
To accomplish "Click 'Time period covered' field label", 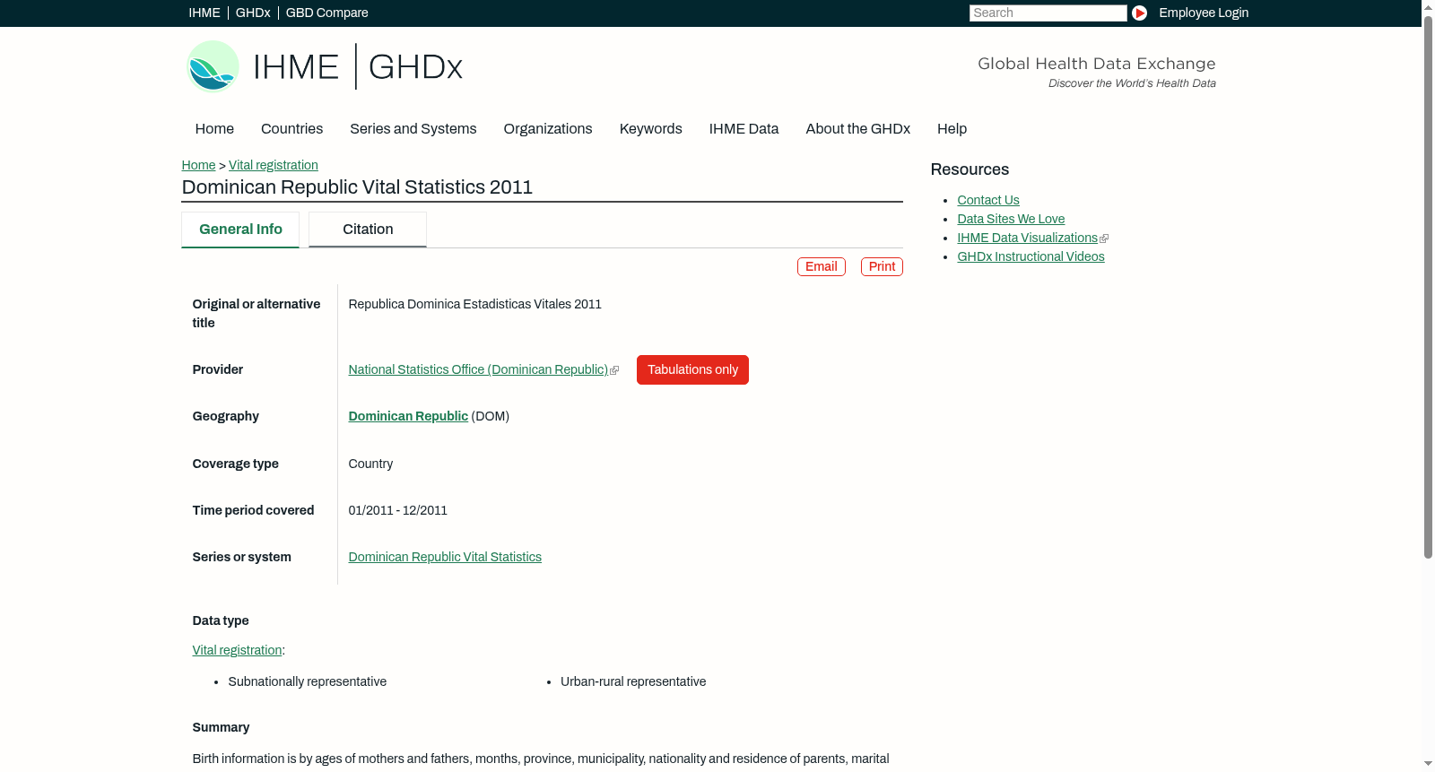I will (253, 510).
